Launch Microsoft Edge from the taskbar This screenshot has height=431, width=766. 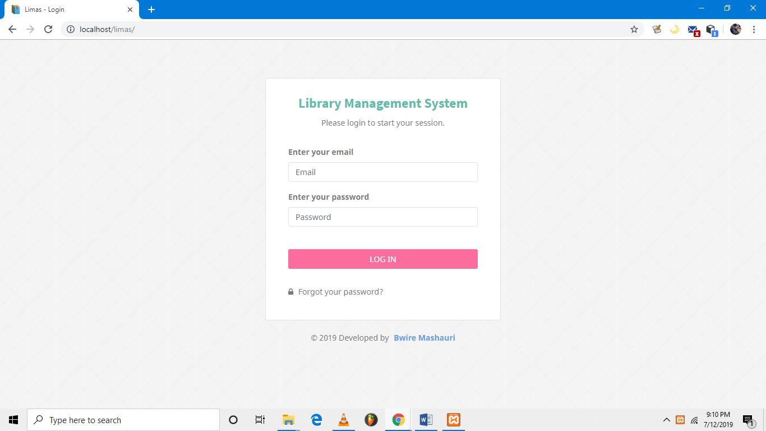point(316,420)
